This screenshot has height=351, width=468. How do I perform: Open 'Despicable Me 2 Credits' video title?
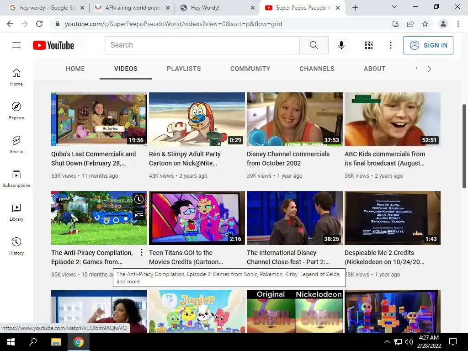coord(384,257)
